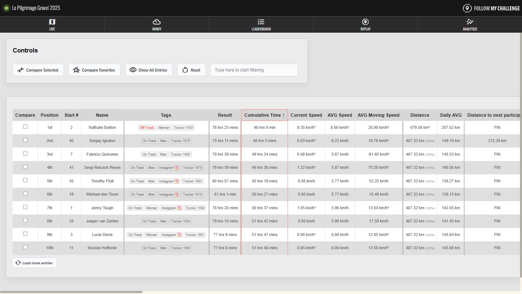The height and width of the screenshot is (294, 522).
Task: Click Instagram icon in Timothy Flott's row
Action: [x=177, y=181]
